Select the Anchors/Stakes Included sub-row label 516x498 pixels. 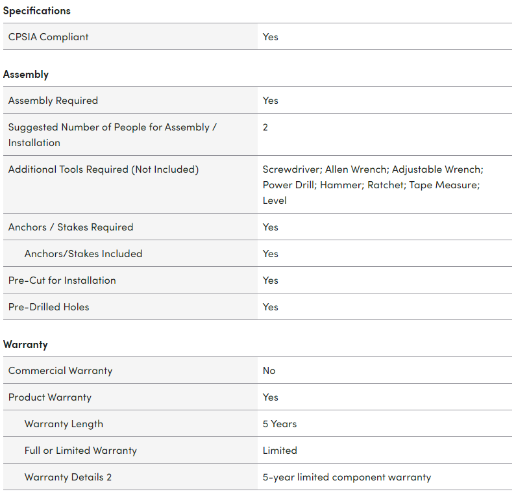pos(83,254)
